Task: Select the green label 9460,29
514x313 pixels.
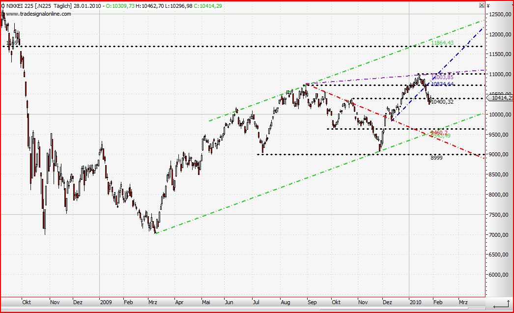Action: [439, 133]
